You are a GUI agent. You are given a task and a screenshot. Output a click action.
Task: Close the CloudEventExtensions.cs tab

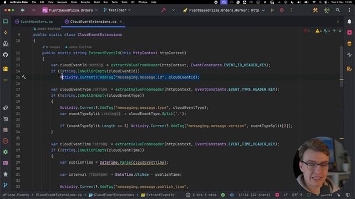121,22
